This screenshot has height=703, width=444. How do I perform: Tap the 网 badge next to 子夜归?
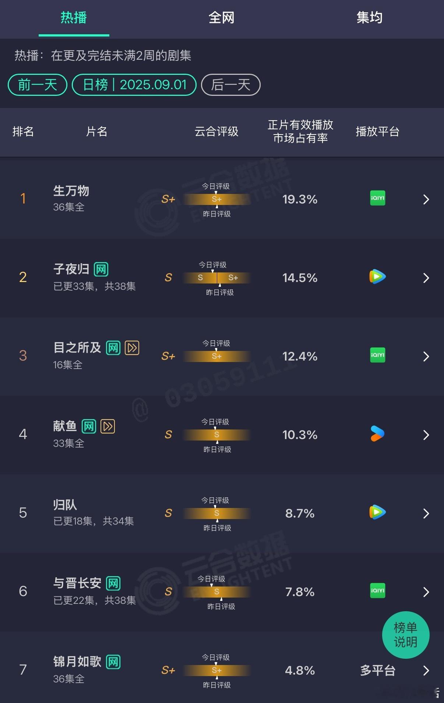point(101,269)
